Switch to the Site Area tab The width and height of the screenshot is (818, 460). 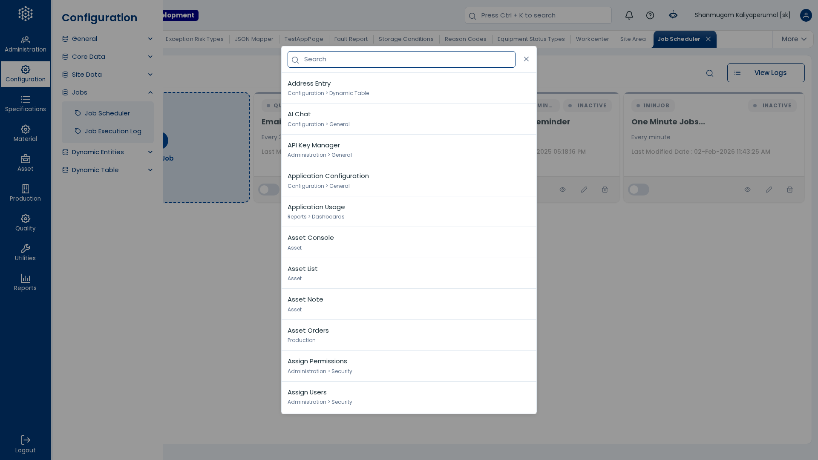tap(633, 39)
